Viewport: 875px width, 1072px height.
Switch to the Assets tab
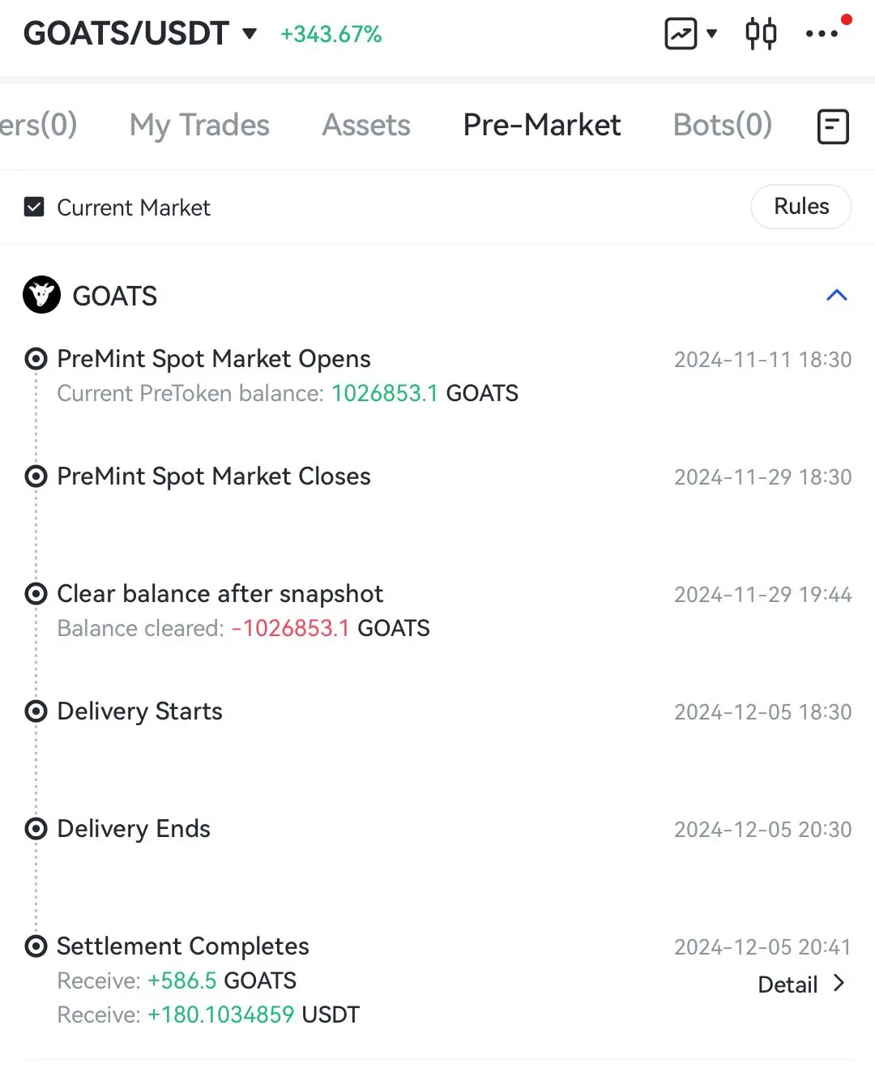[x=366, y=125]
